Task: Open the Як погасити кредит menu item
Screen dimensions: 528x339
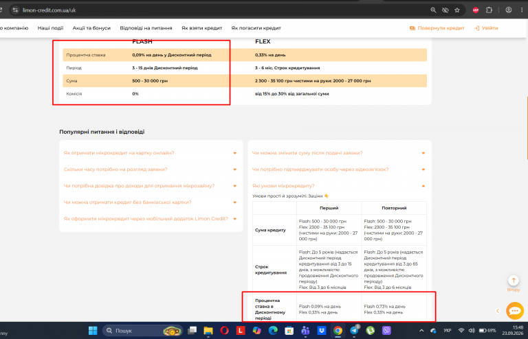Action: (x=256, y=28)
